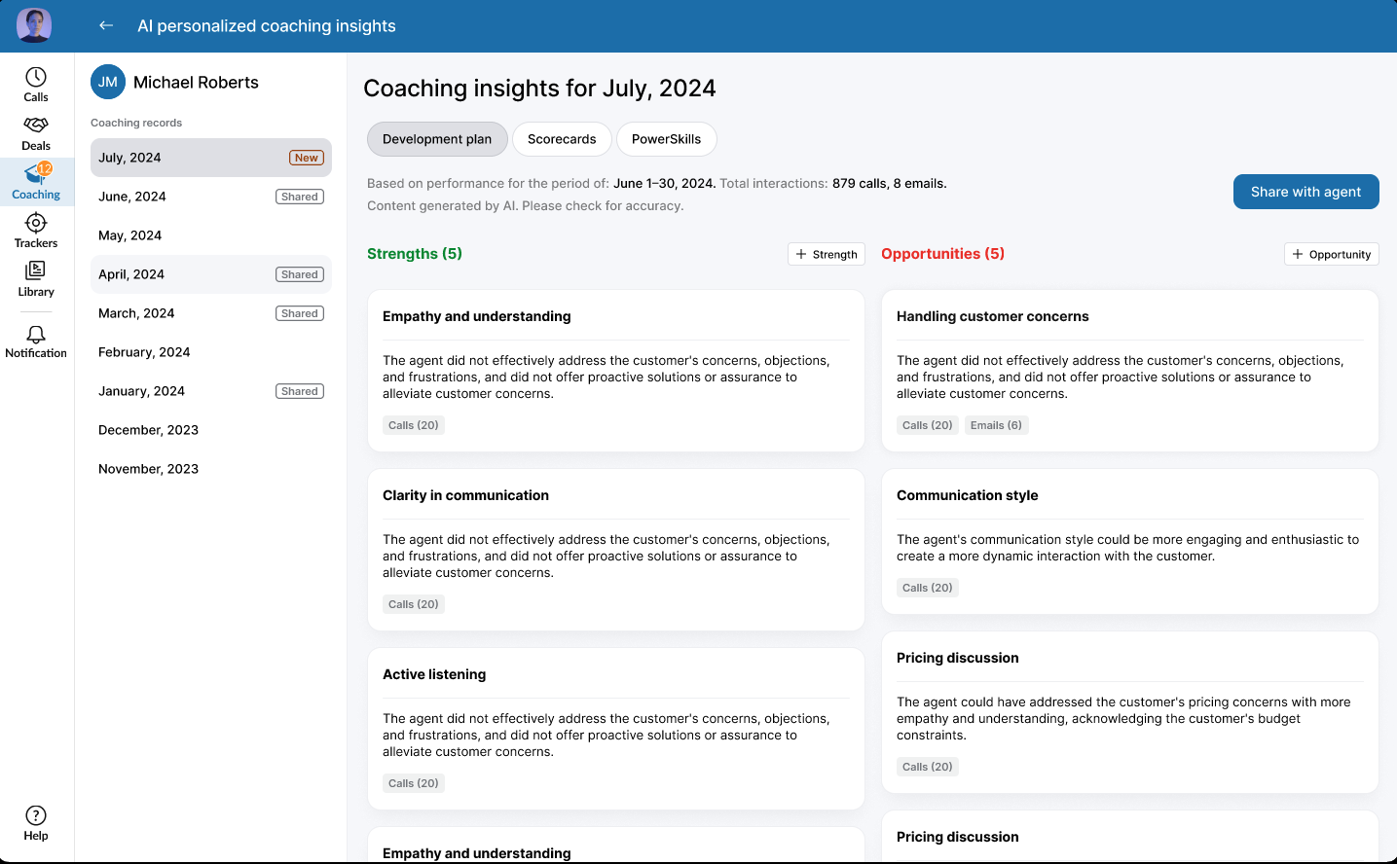Open the PowerSkills tab

click(666, 139)
